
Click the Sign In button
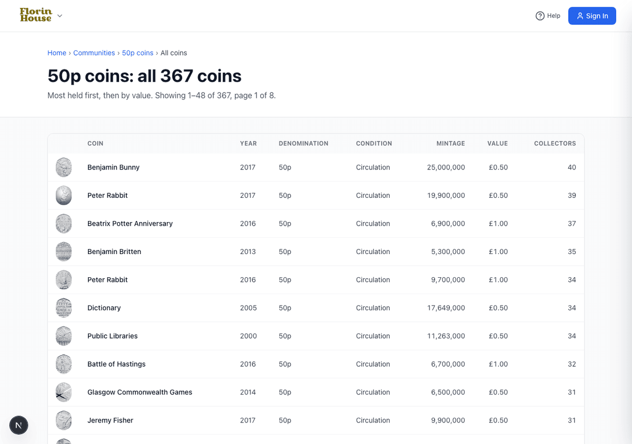(592, 16)
